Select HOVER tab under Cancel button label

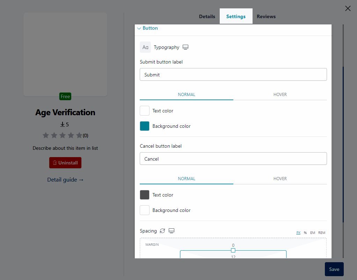click(x=280, y=179)
